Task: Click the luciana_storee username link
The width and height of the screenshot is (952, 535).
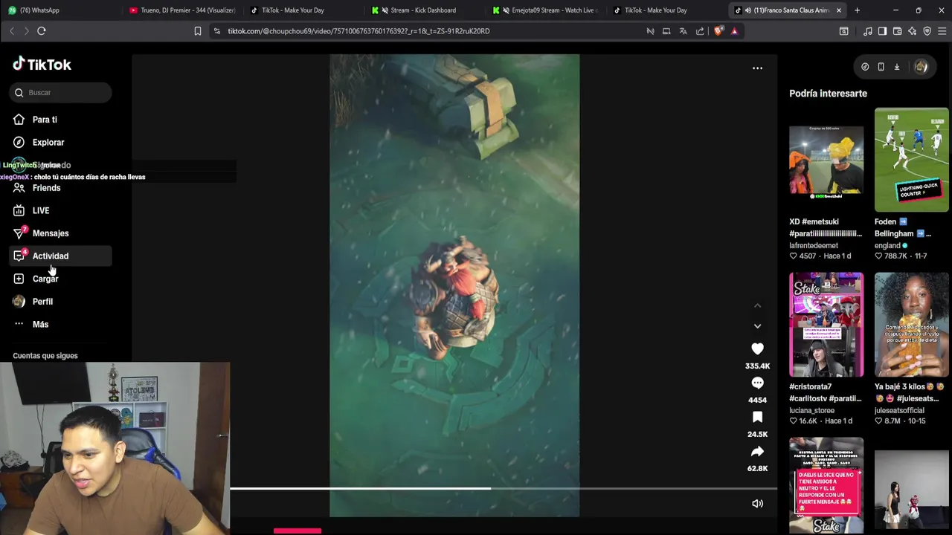Action: tap(811, 410)
